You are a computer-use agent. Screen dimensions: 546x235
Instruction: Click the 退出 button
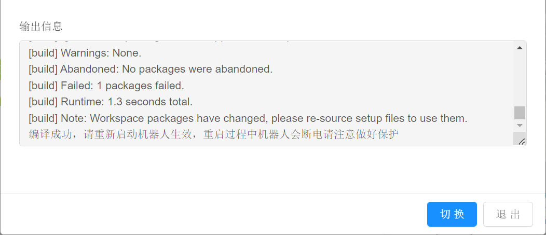tap(508, 214)
